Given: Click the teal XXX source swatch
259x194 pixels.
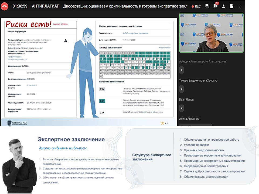Looking at the screenshot, I should 102,101.
